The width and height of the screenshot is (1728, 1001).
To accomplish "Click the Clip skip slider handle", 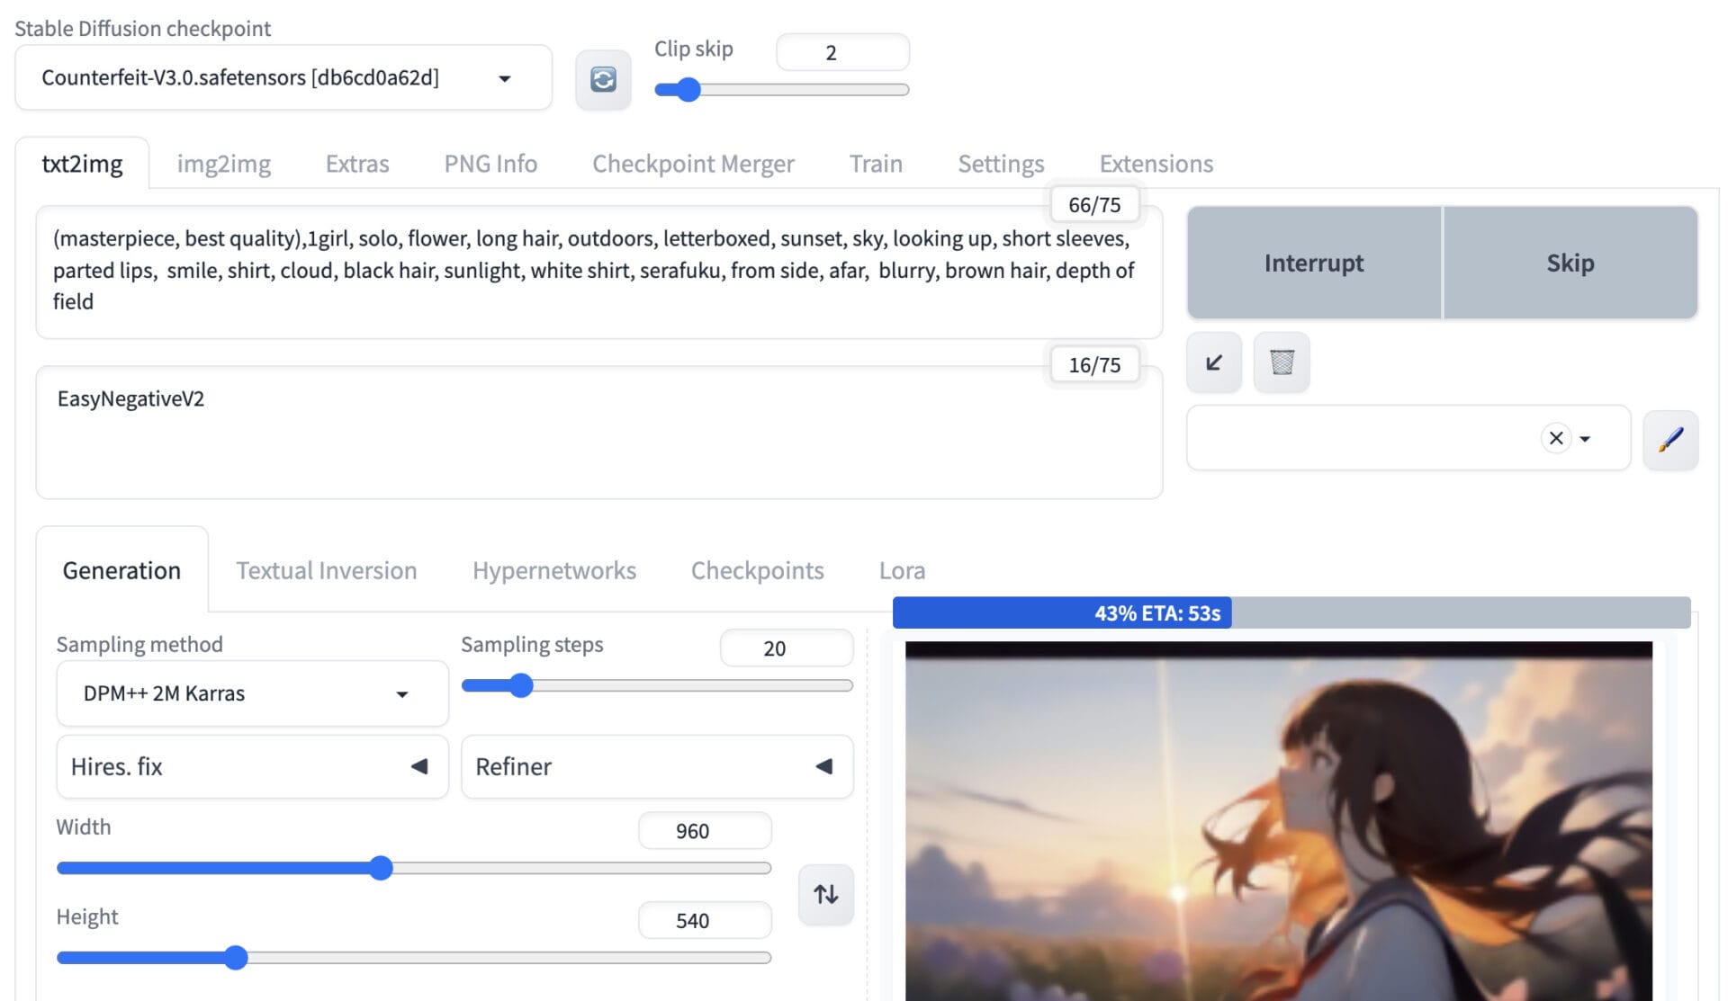I will (x=688, y=90).
